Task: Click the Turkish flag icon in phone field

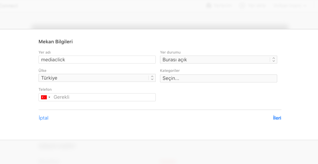Action: [x=44, y=97]
